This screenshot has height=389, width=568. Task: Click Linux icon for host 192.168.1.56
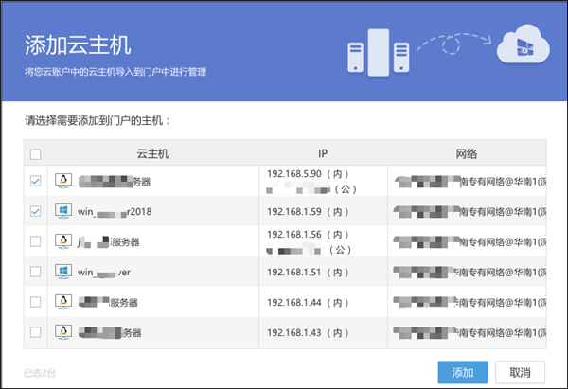point(63,241)
